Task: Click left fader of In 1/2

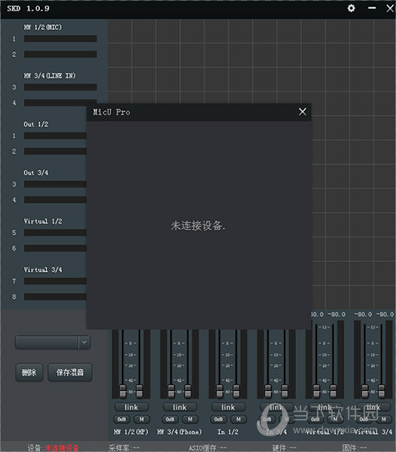Action: pyautogui.click(x=219, y=391)
